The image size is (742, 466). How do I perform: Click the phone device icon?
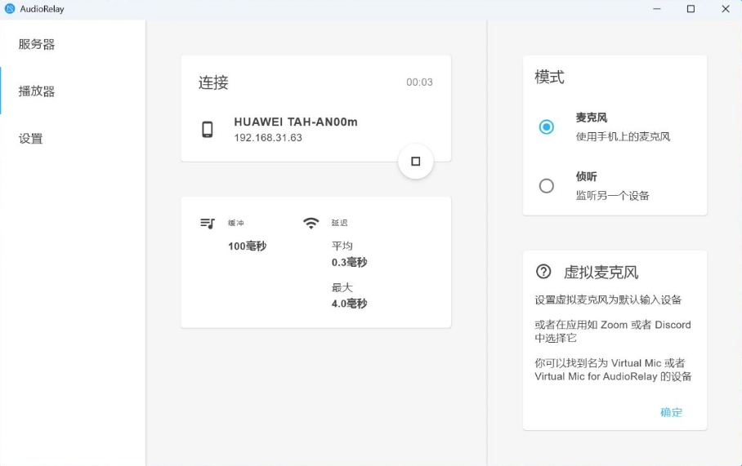point(208,129)
